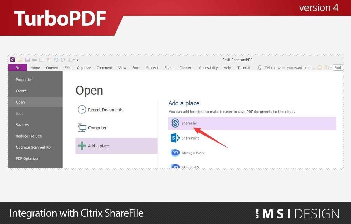351x224 pixels.
Task: Switch to the Home ribbon tab
Action: [x=35, y=67]
